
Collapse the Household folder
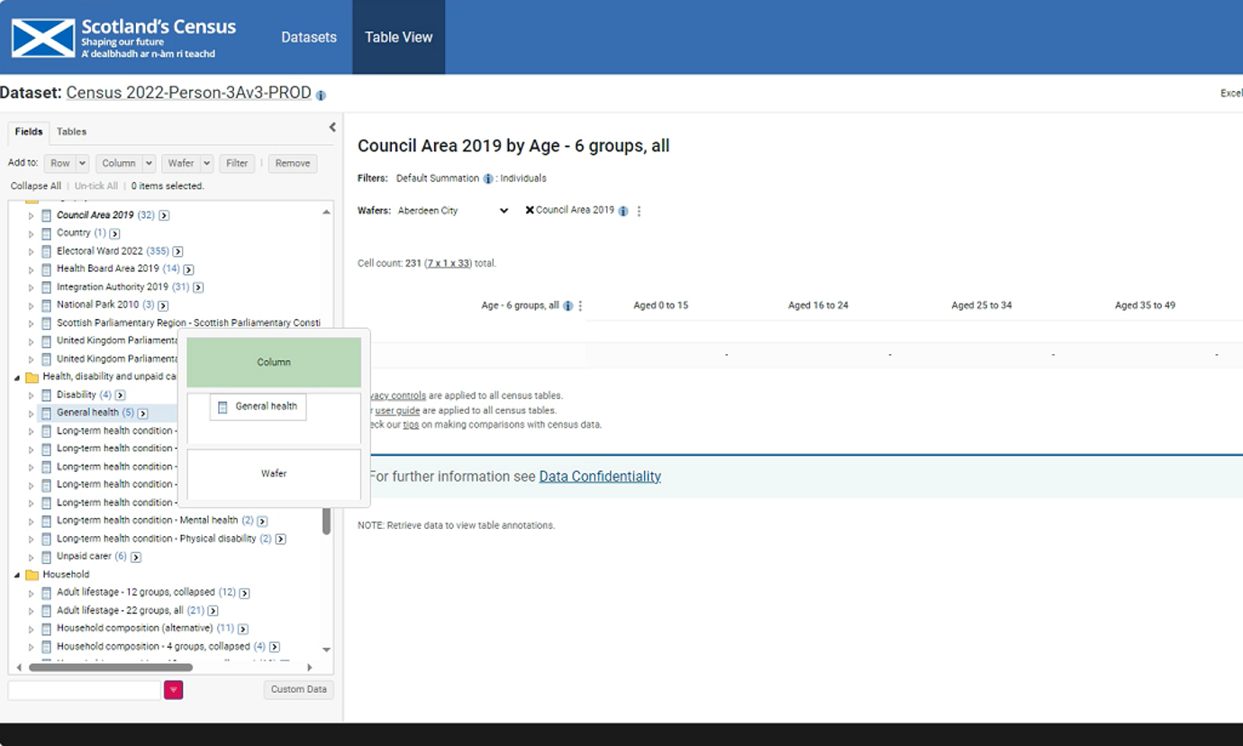coord(17,575)
